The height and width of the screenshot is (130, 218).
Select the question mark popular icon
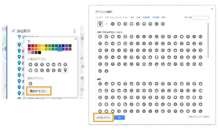(x=30, y=70)
